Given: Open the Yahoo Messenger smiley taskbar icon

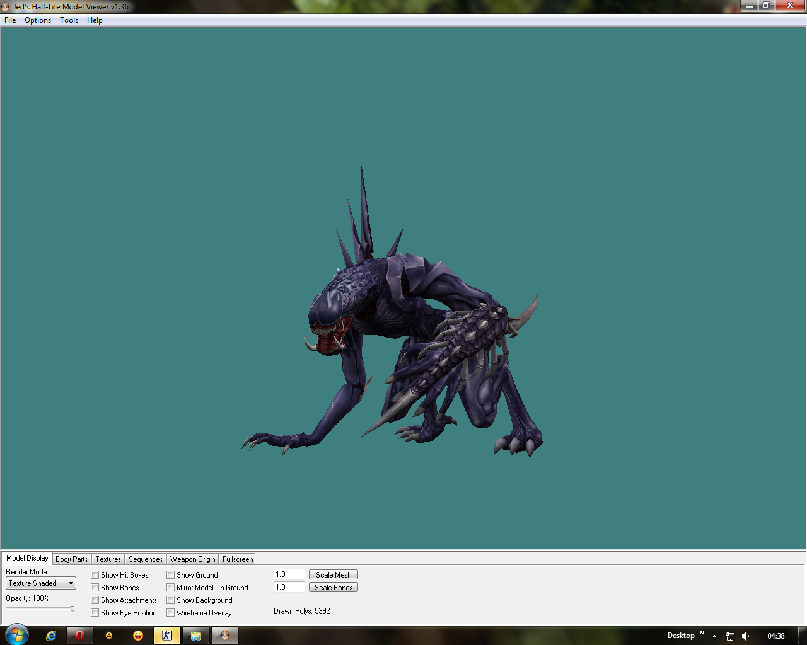Looking at the screenshot, I should [x=138, y=636].
